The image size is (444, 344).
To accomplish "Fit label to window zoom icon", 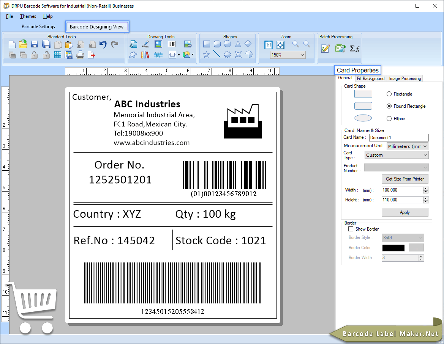I will click(x=280, y=45).
